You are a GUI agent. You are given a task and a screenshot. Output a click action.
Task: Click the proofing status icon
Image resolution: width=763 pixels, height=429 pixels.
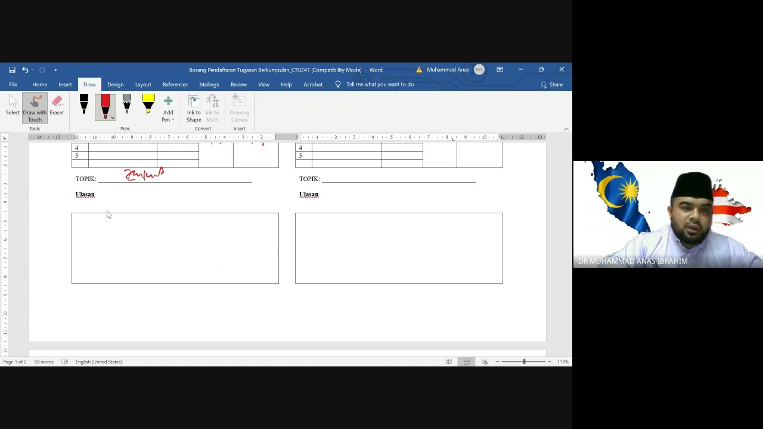click(64, 362)
